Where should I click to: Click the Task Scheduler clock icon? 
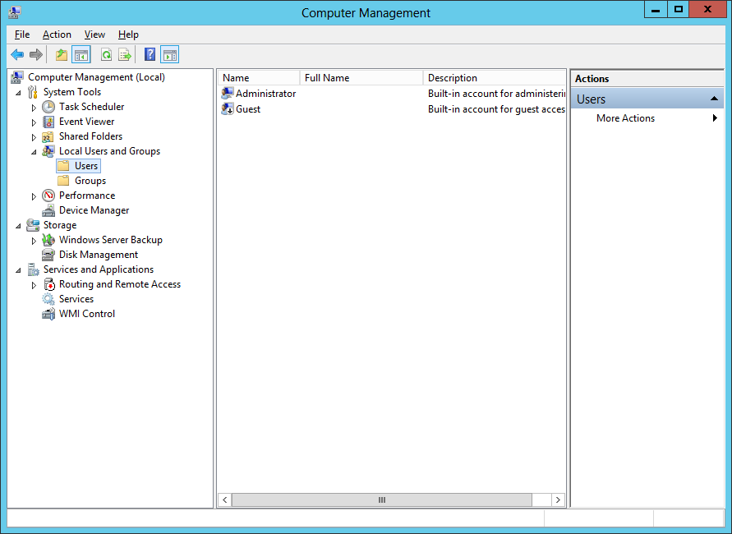click(x=48, y=107)
